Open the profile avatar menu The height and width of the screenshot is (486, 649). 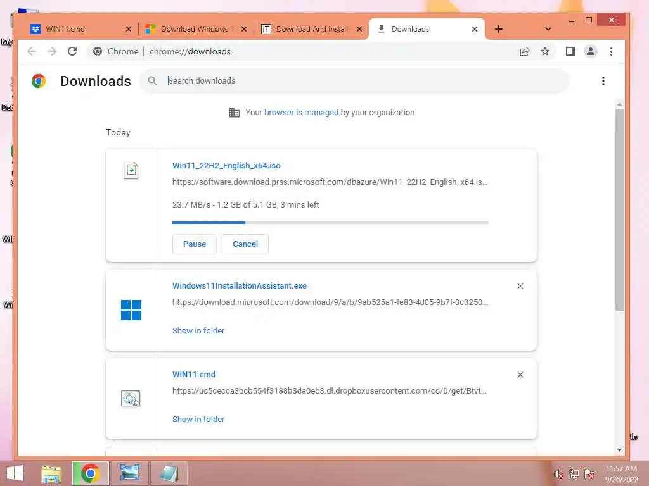pyautogui.click(x=591, y=52)
